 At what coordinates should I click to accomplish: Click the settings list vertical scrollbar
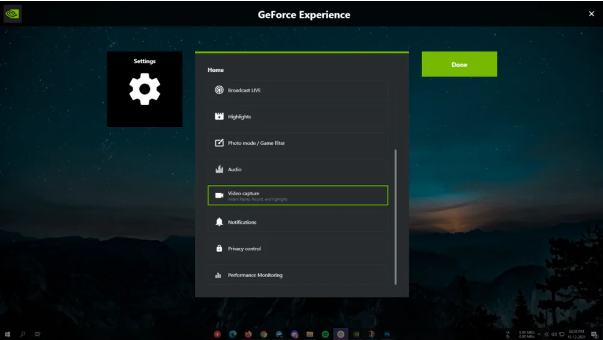click(395, 217)
